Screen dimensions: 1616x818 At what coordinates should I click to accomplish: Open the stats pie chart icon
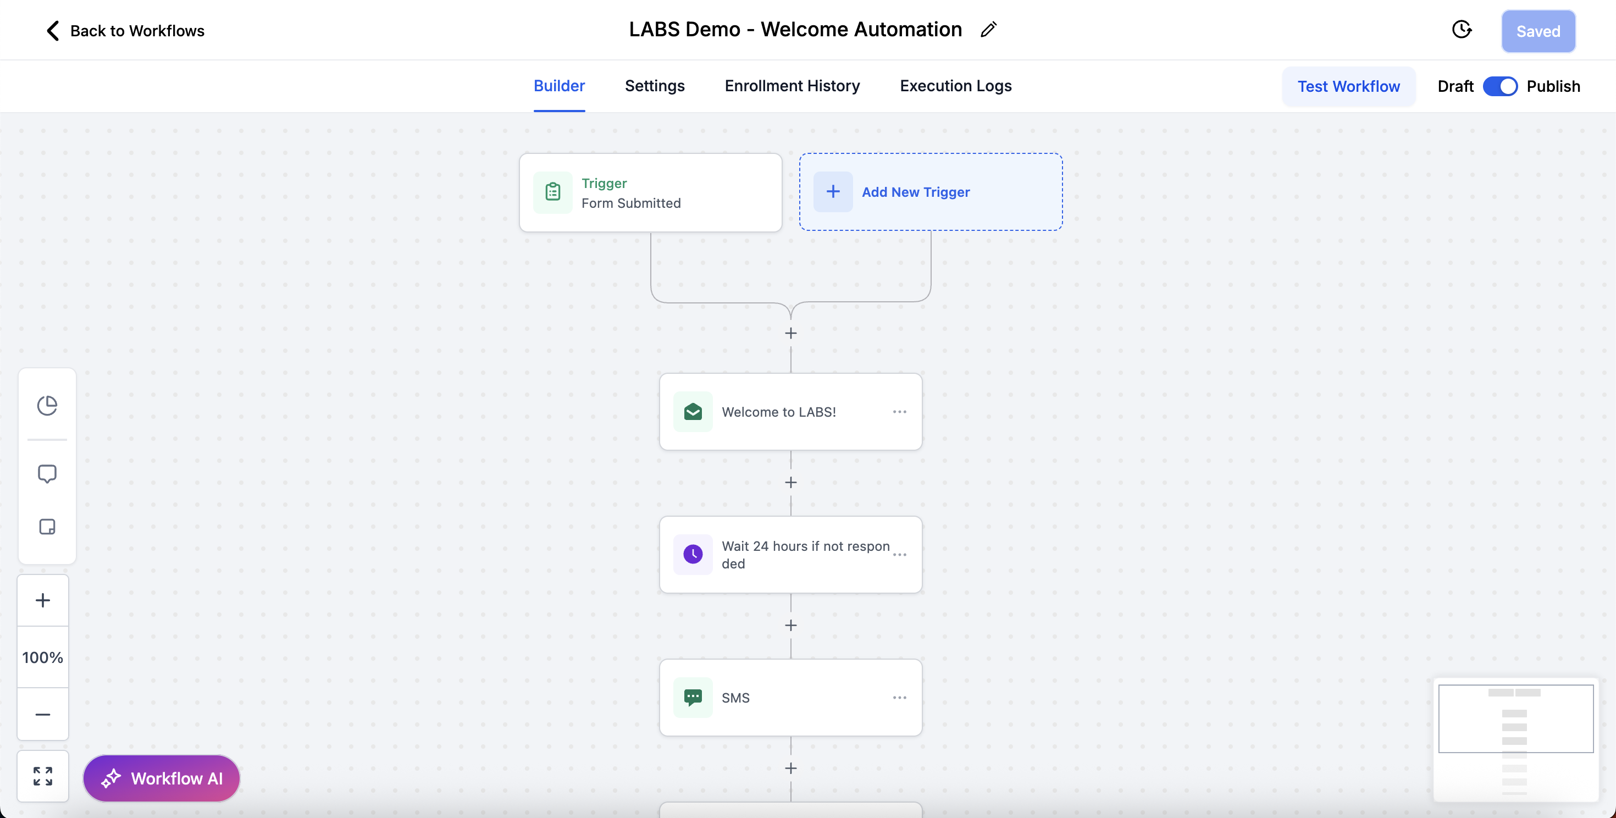(47, 405)
